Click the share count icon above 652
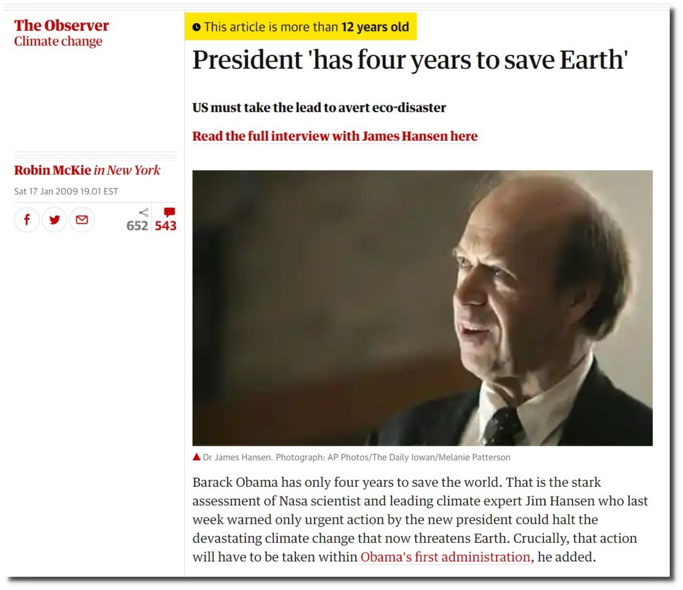 click(x=144, y=212)
